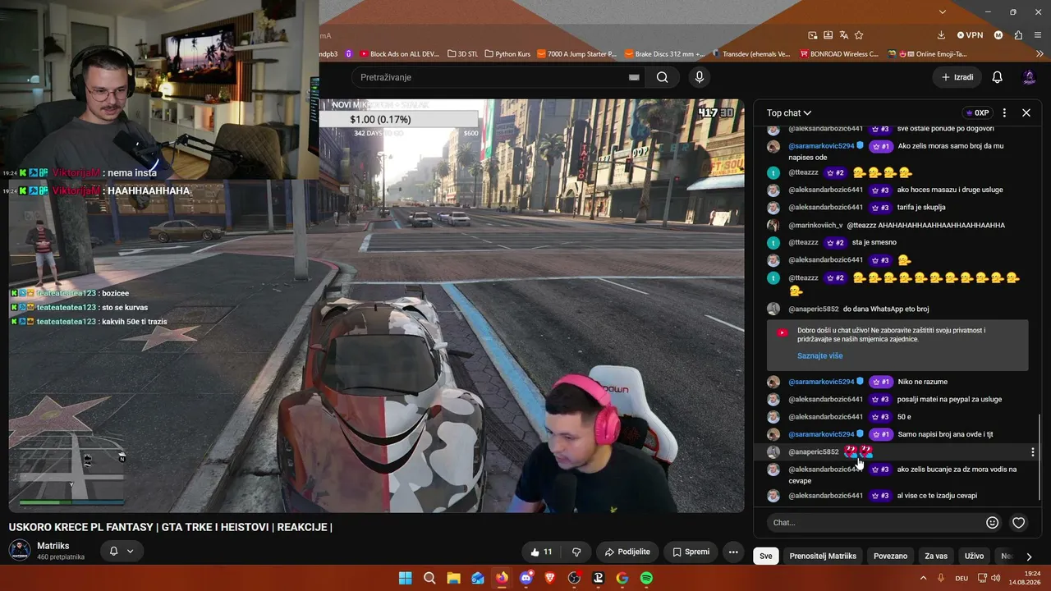The image size is (1051, 591).
Task: Open more video actions ellipsis menu
Action: (x=733, y=552)
